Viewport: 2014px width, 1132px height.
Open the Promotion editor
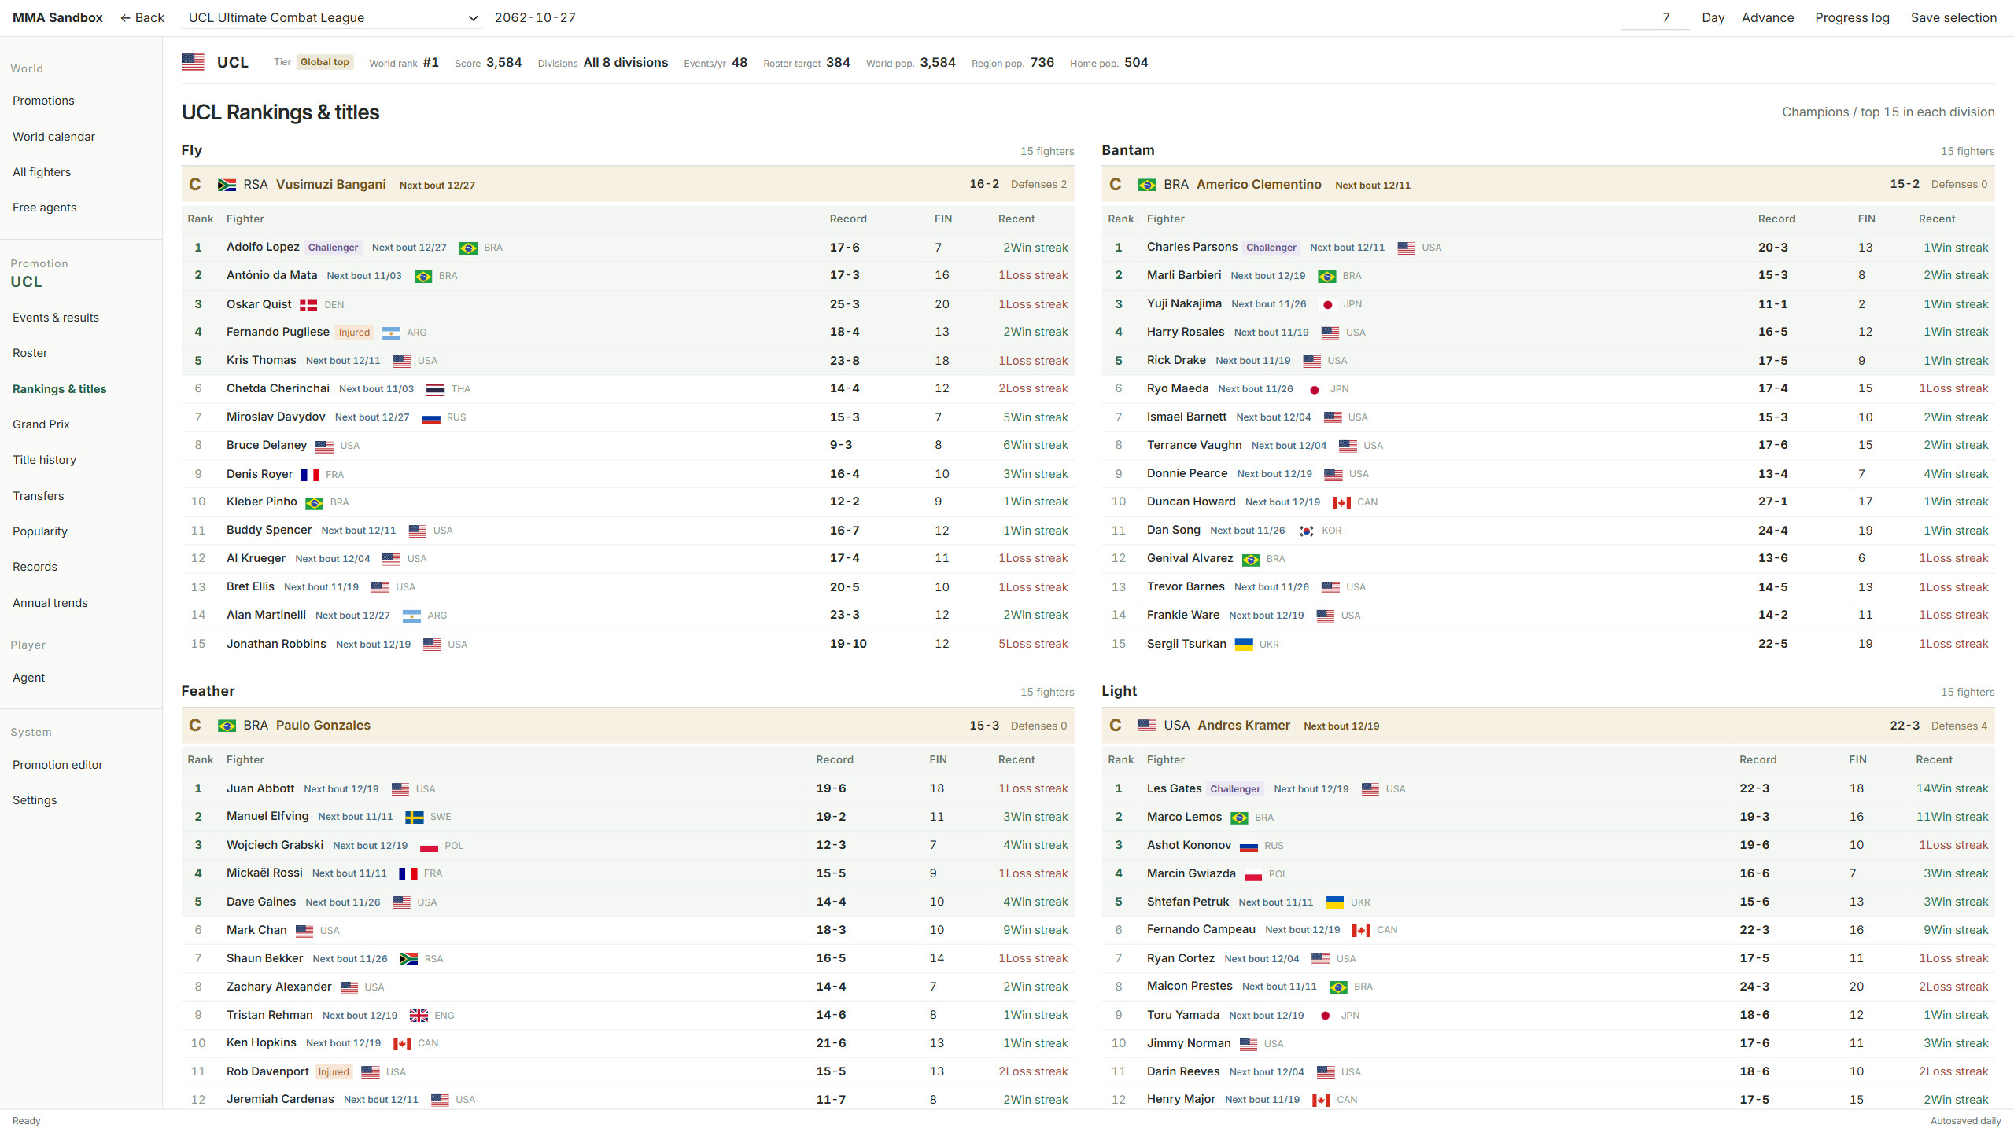(x=57, y=765)
